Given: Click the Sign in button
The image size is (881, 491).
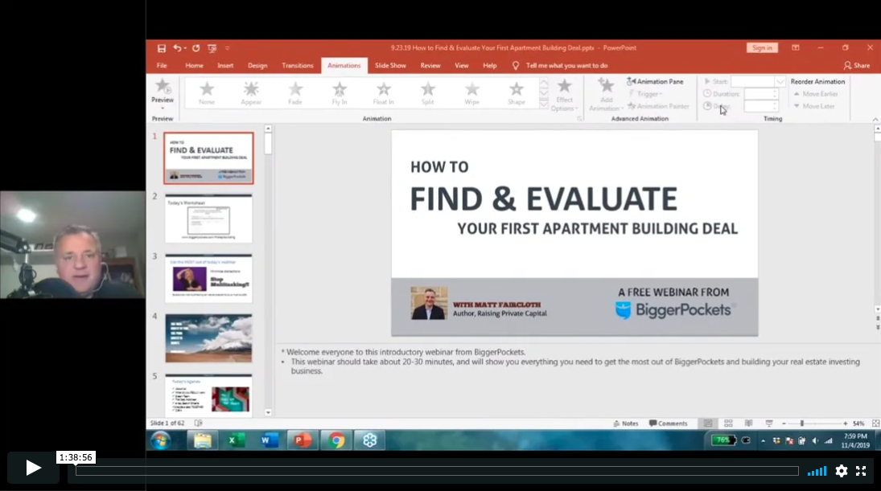Looking at the screenshot, I should point(762,48).
